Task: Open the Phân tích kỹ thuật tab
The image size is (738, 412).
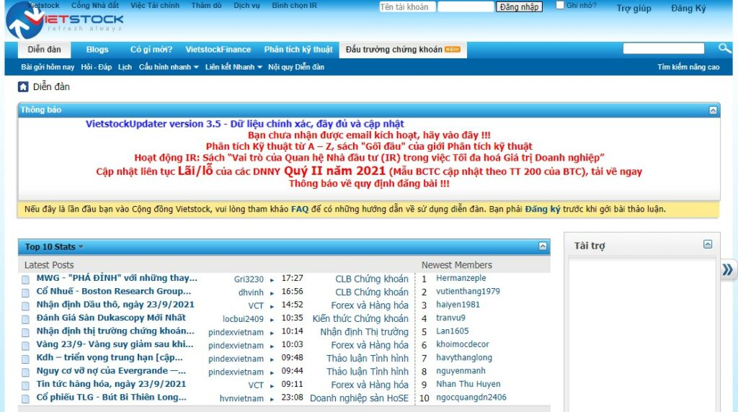Action: click(x=298, y=50)
